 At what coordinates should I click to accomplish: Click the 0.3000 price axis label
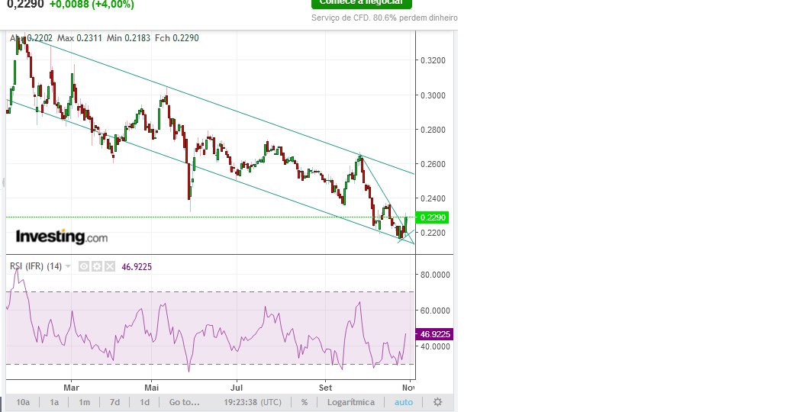point(433,95)
